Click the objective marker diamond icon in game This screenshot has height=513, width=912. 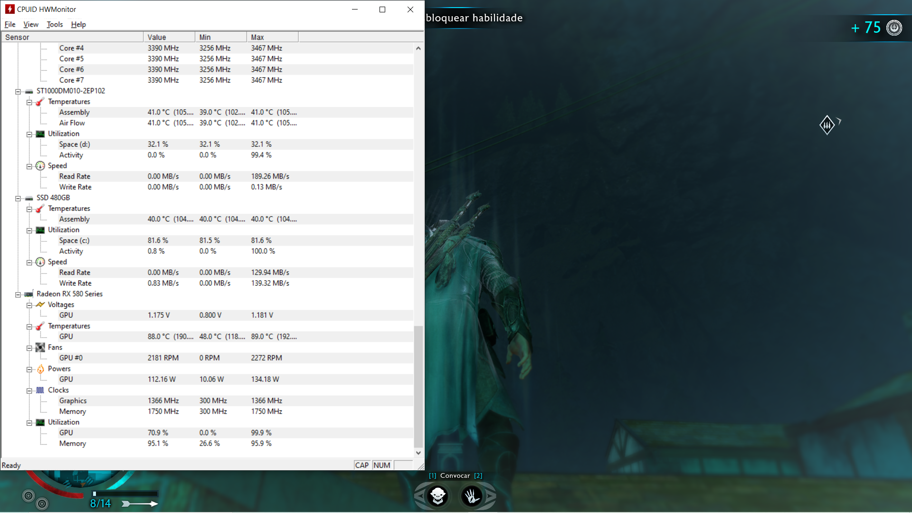pyautogui.click(x=827, y=125)
